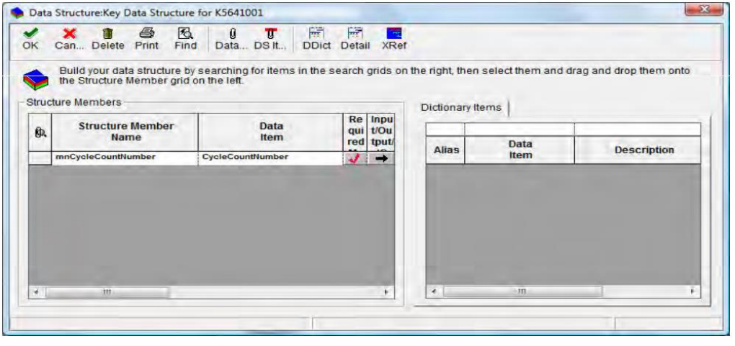Click Alias search field above the header
This screenshot has height=346, width=735.
[445, 129]
